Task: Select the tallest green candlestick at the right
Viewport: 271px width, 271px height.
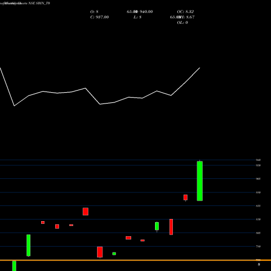Action: point(199,181)
